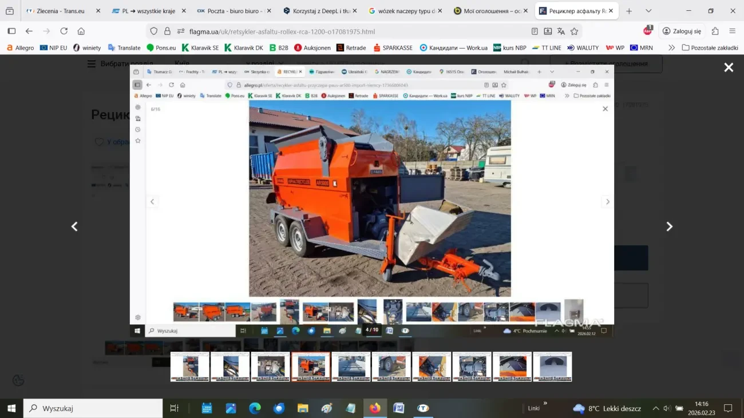744x418 pixels.
Task: Reload the current page
Action: 64,31
